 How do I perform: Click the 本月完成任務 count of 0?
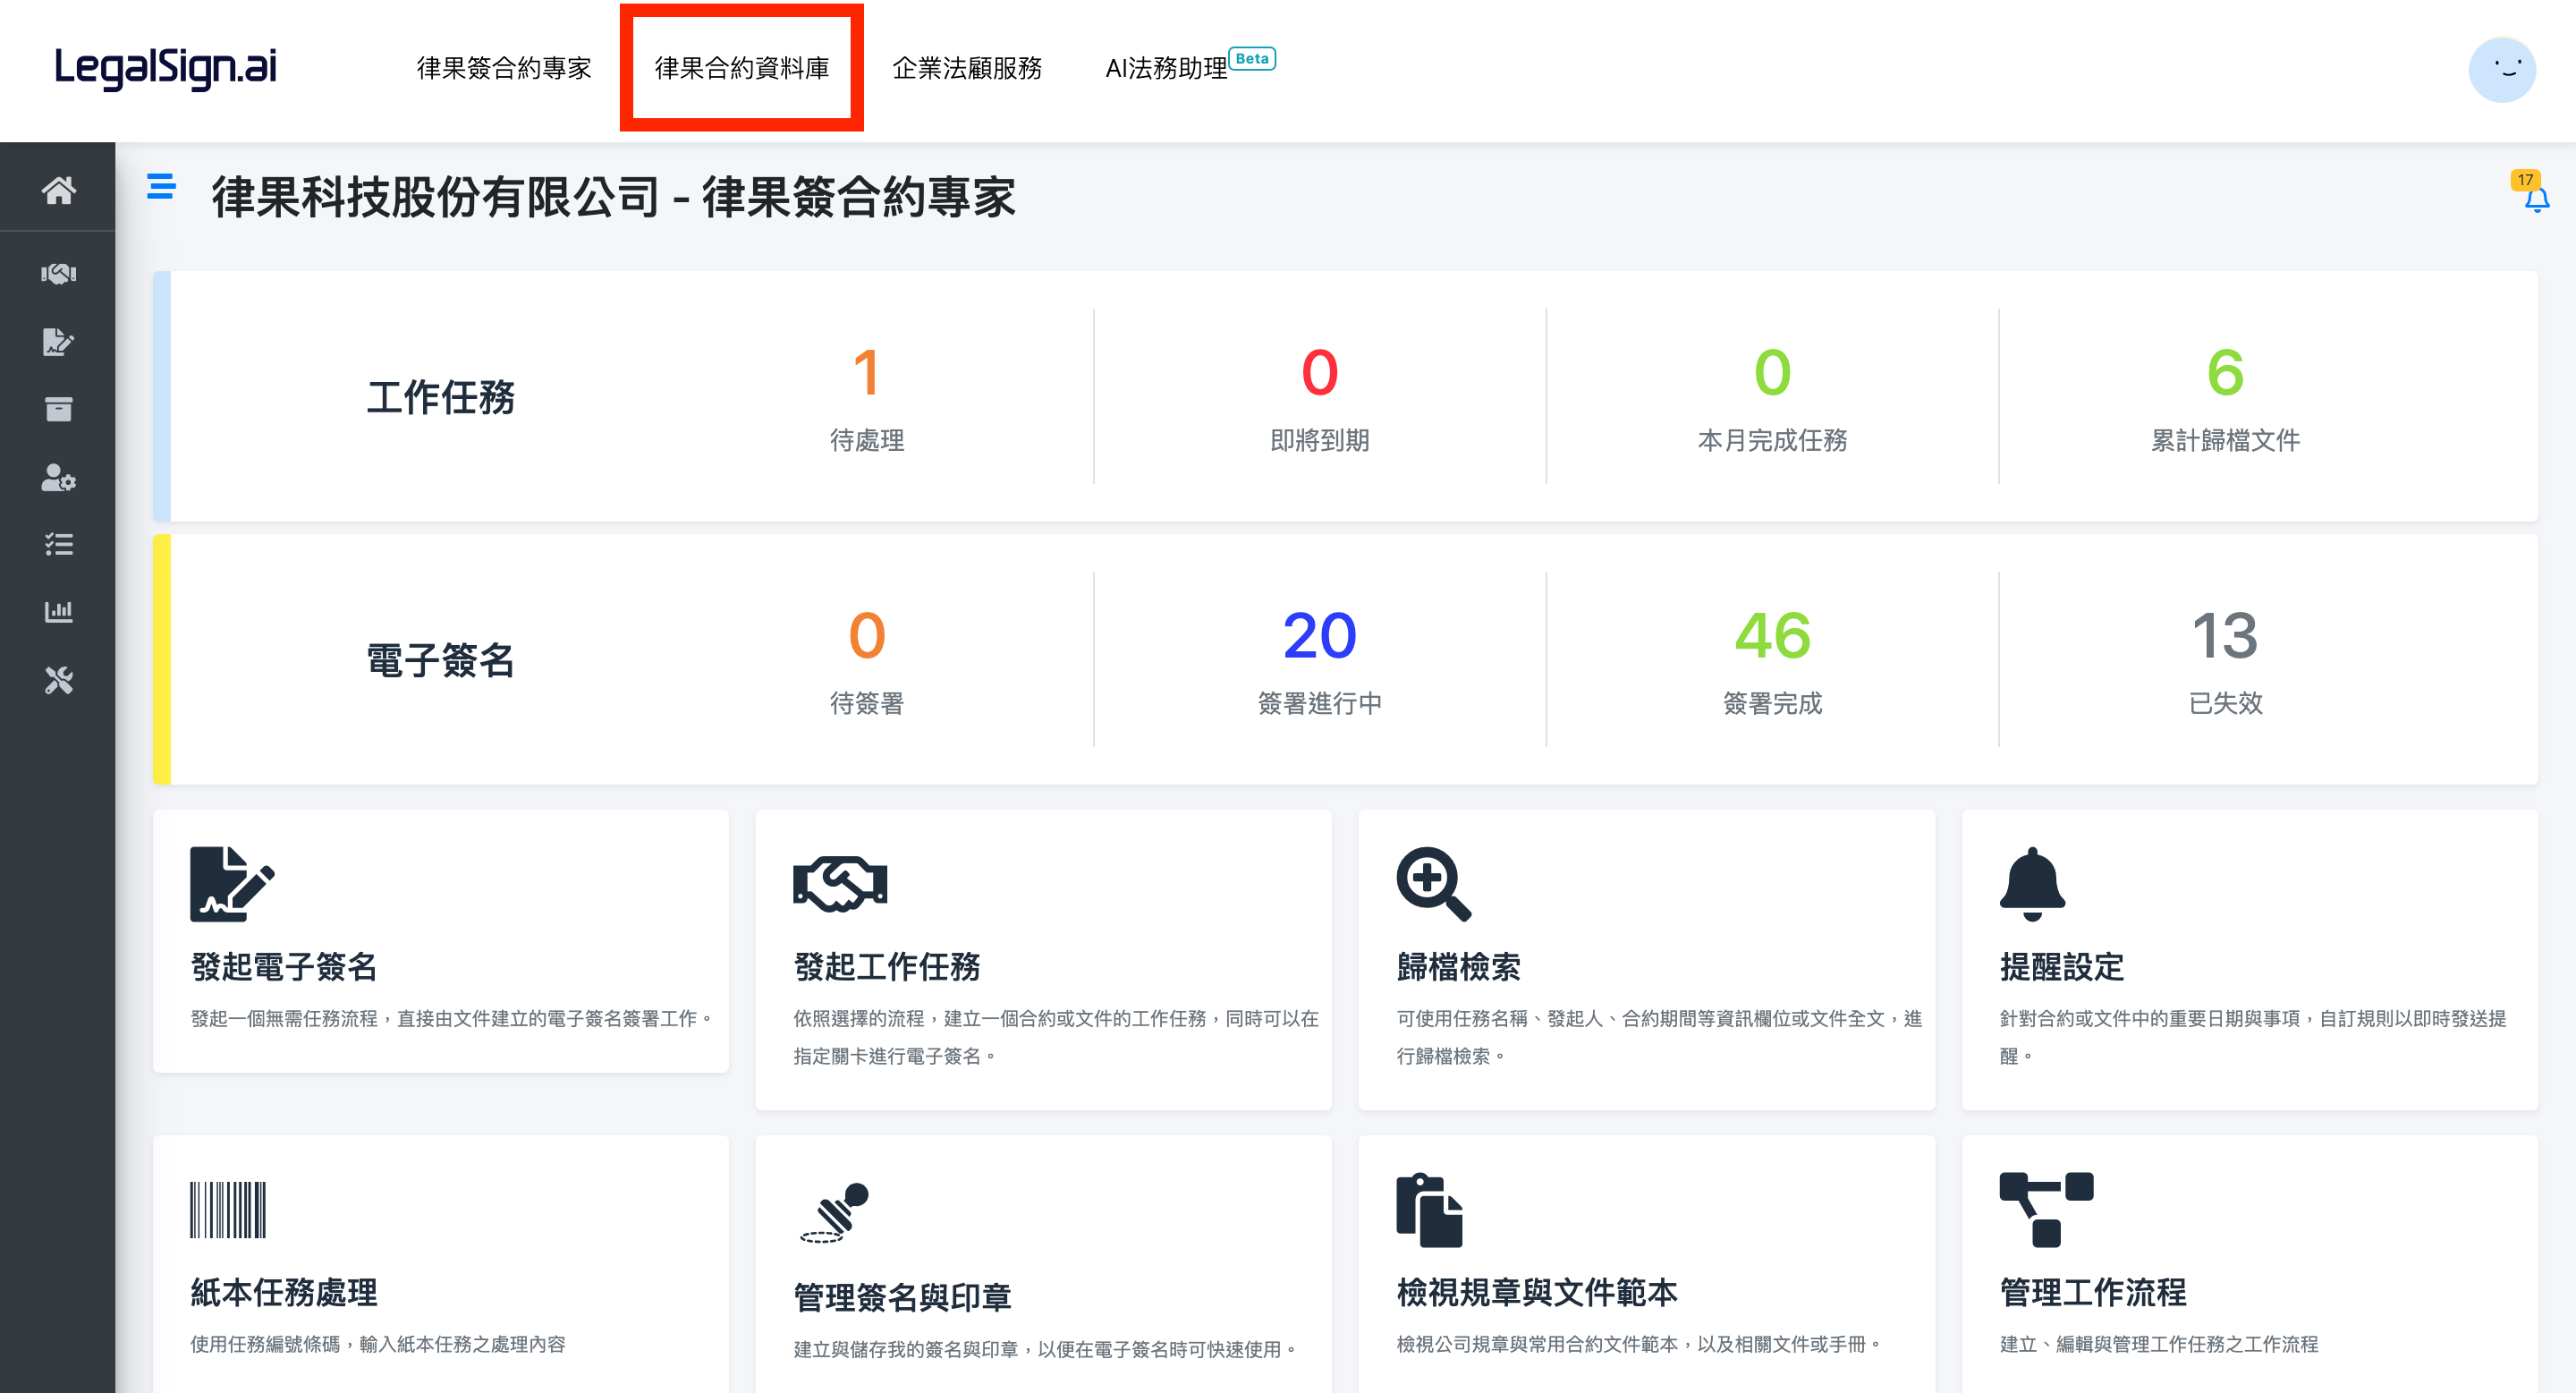tap(1772, 372)
